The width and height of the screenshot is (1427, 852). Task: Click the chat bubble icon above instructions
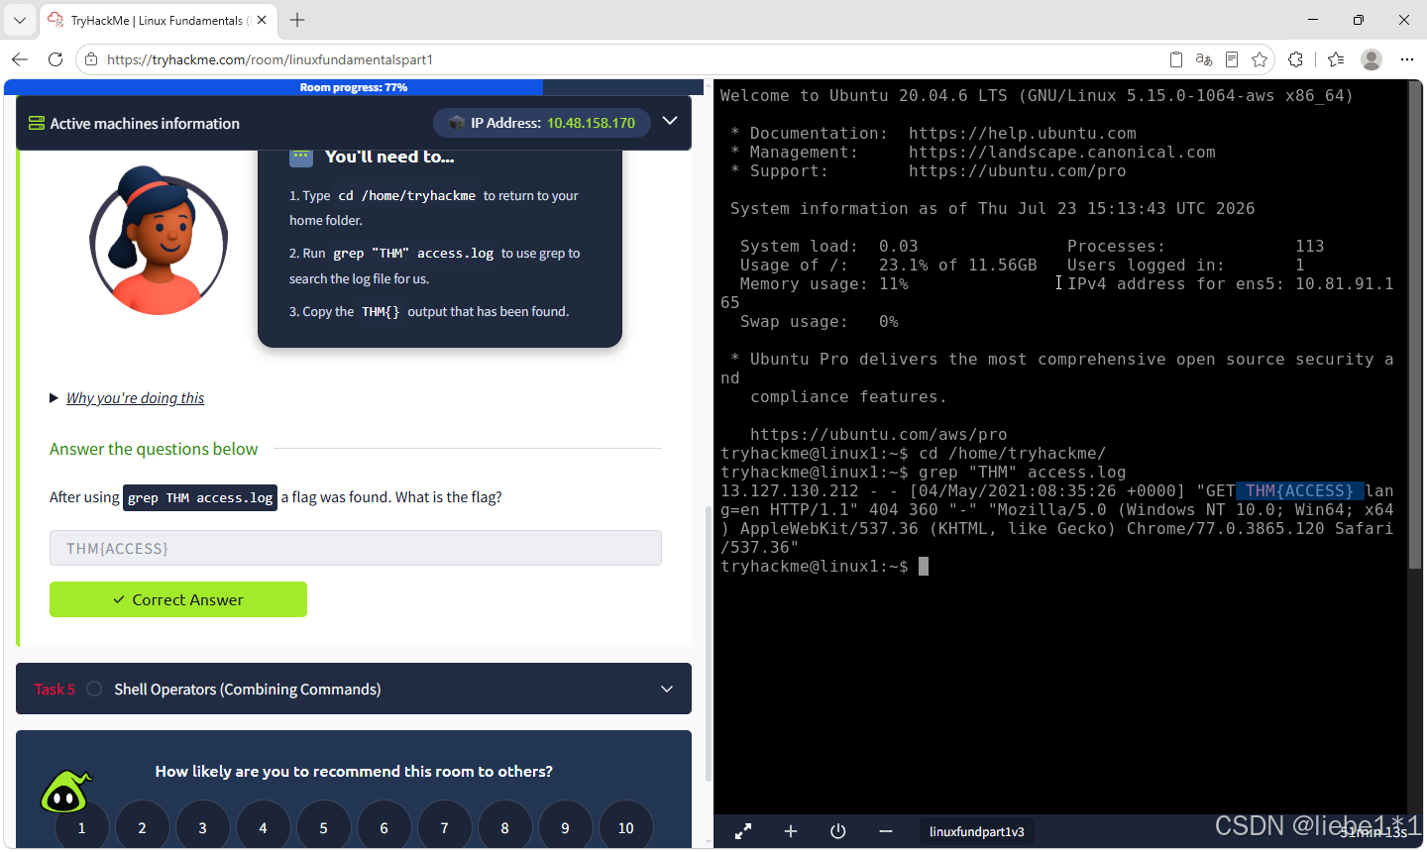301,157
